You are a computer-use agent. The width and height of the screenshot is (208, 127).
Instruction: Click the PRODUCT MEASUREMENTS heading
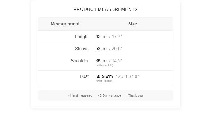[x=105, y=10]
